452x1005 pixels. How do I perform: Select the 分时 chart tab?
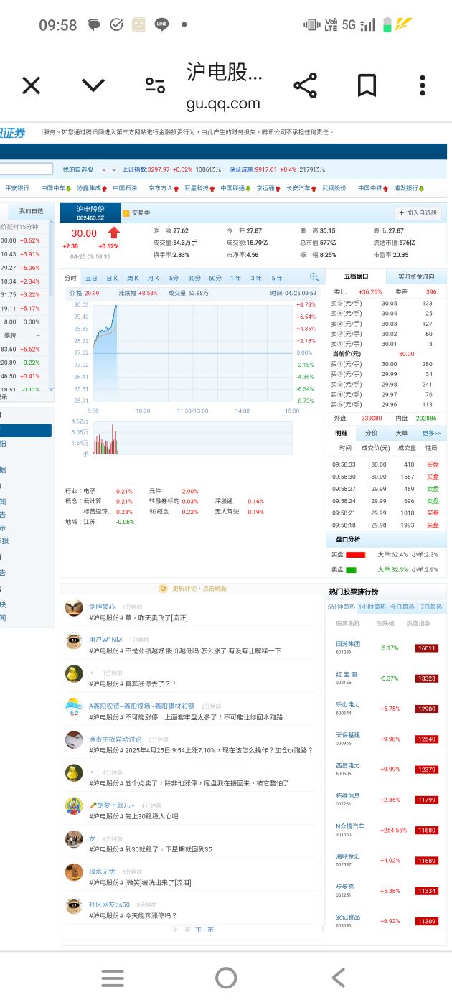point(70,278)
